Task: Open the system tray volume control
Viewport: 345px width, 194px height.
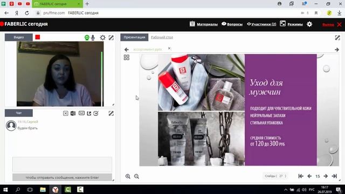Action: point(304,189)
